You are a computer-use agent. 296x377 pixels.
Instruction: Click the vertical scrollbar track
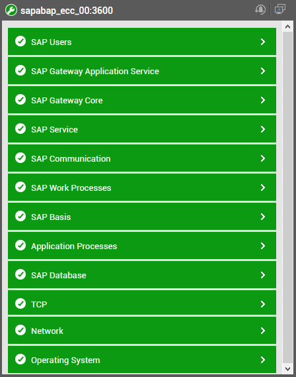tap(287, 197)
